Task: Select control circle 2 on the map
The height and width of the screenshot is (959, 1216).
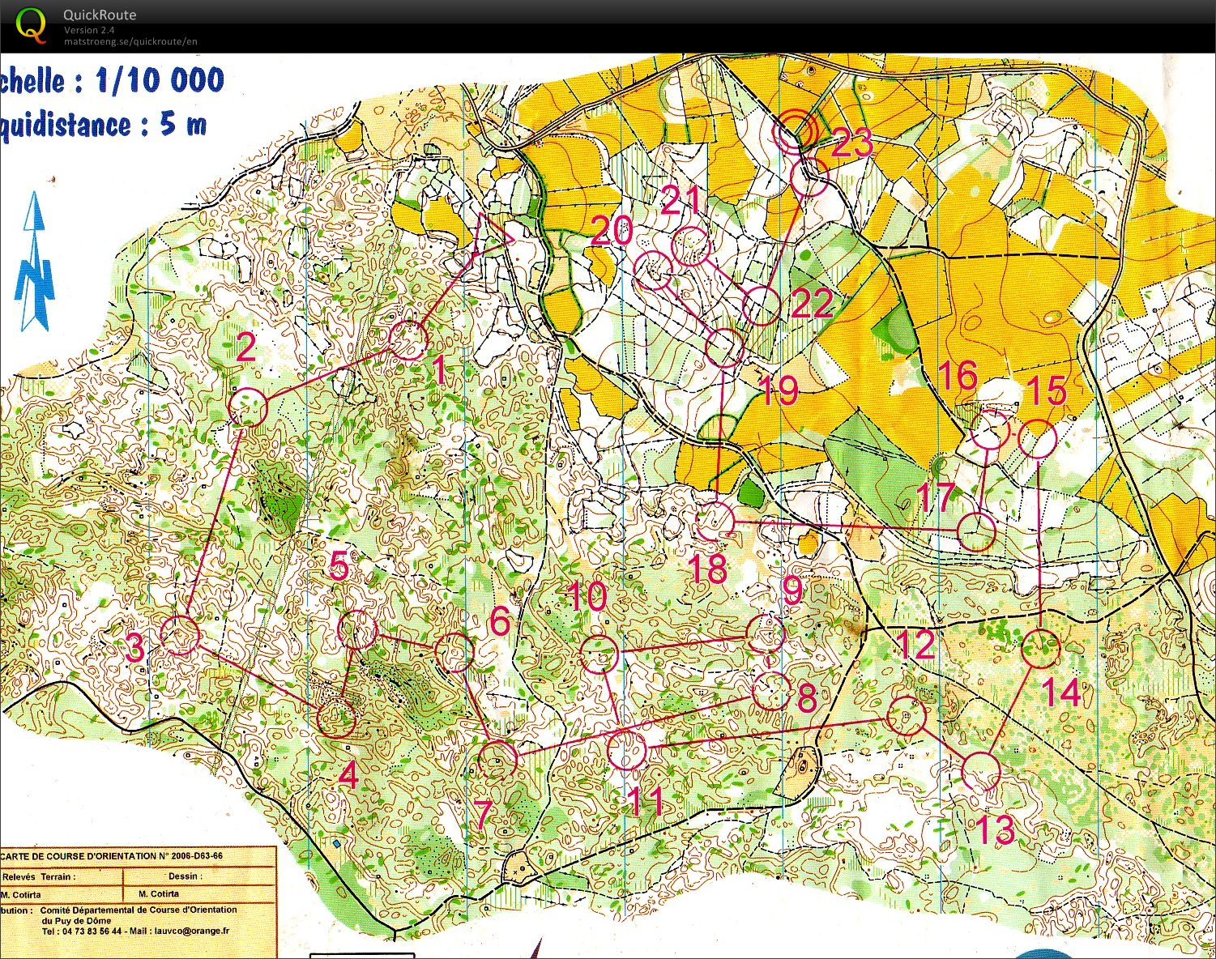Action: click(x=248, y=407)
